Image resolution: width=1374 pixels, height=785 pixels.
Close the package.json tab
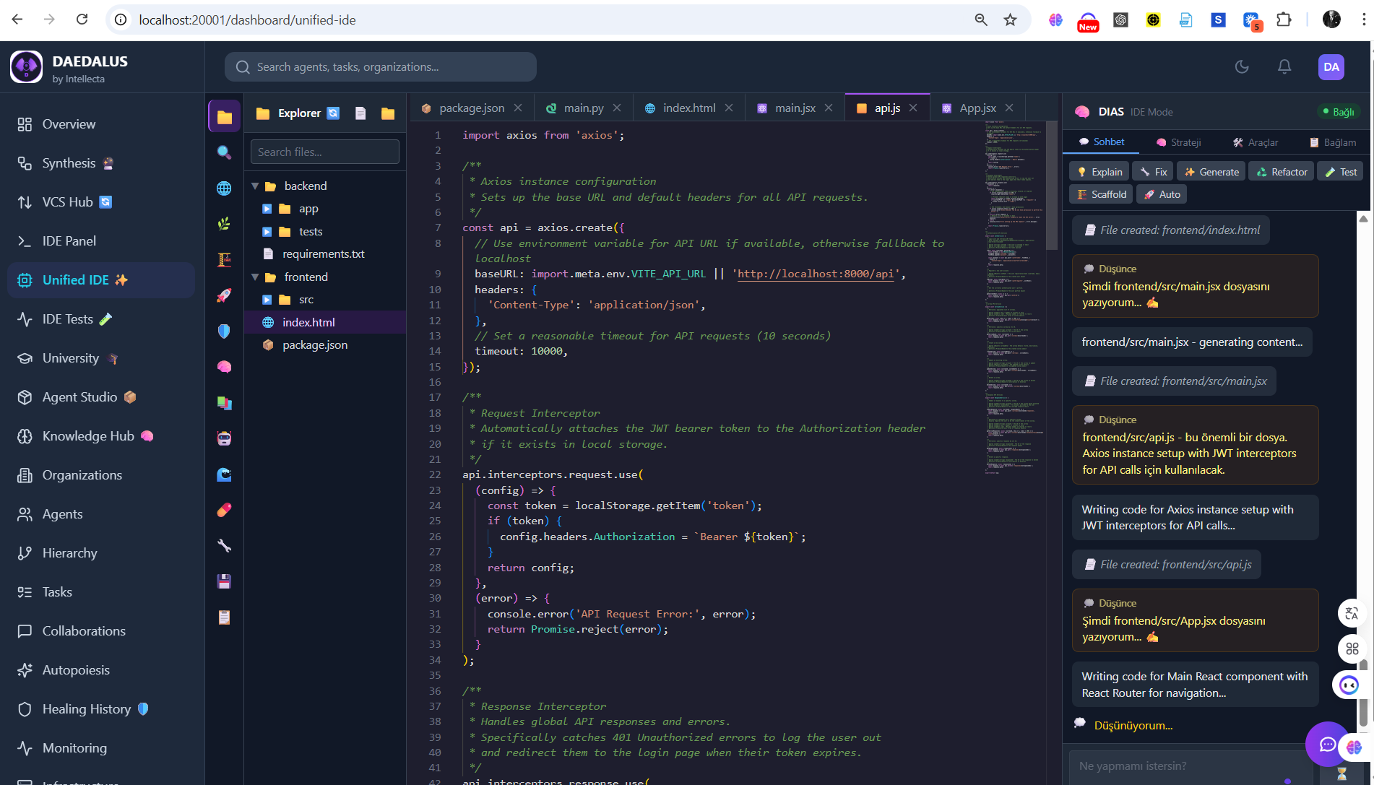pos(518,108)
